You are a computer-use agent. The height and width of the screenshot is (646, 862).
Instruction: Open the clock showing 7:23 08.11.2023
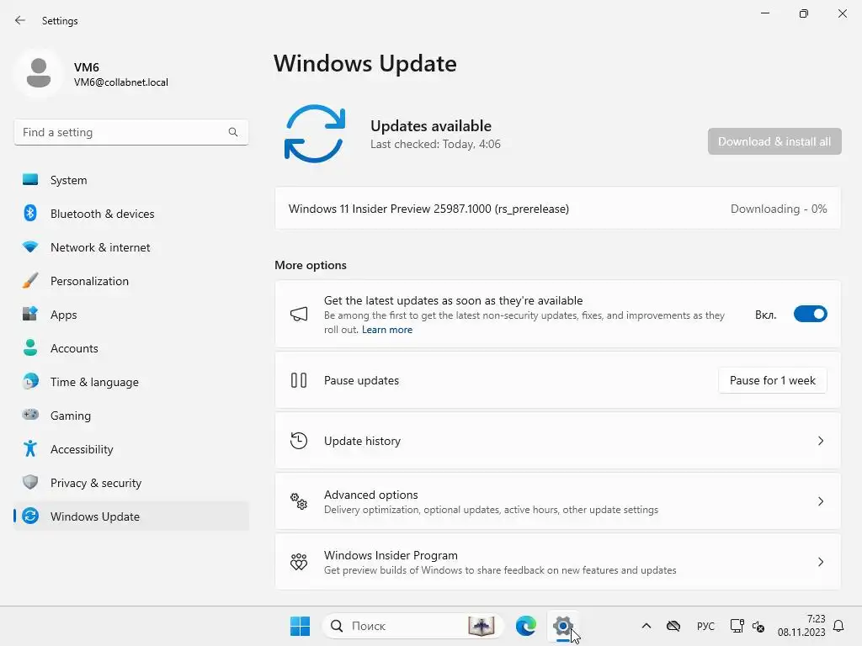tap(801, 626)
